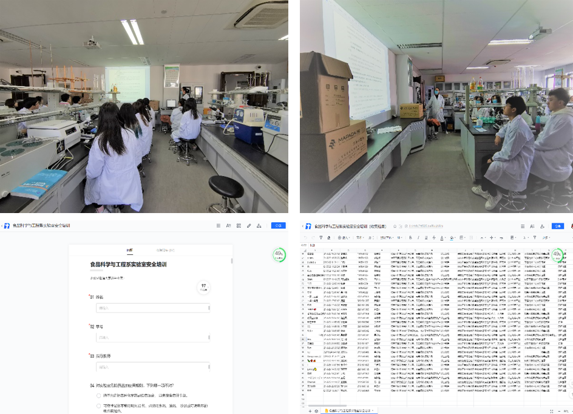This screenshot has height=414, width=573.
Task: Open the three-line menu icon in the spreadsheet header
Action: (523, 226)
